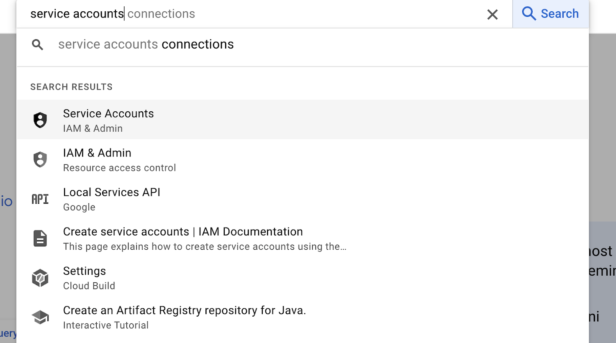
Task: Select the Local Services API Google result
Action: (x=112, y=192)
